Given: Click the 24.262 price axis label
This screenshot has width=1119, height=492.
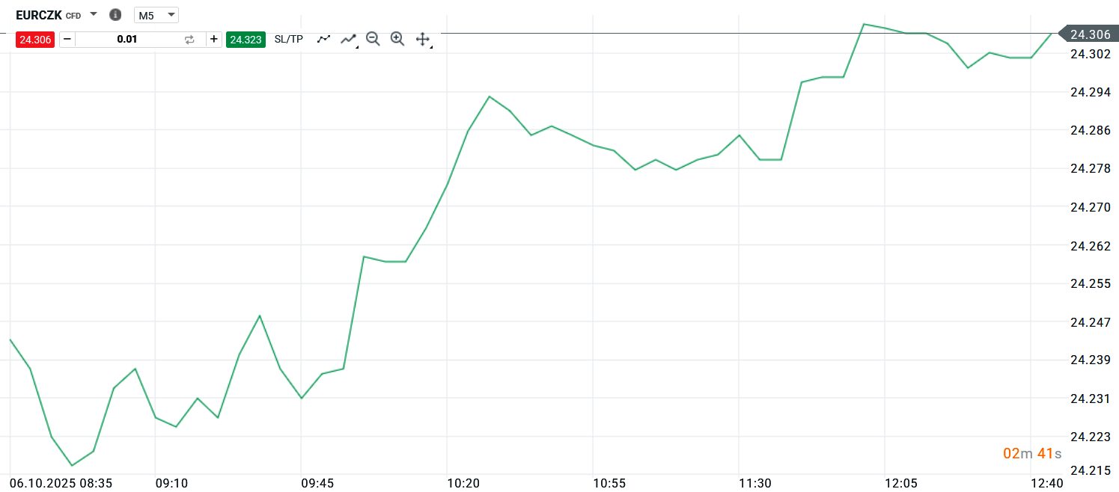Looking at the screenshot, I should 1090,246.
